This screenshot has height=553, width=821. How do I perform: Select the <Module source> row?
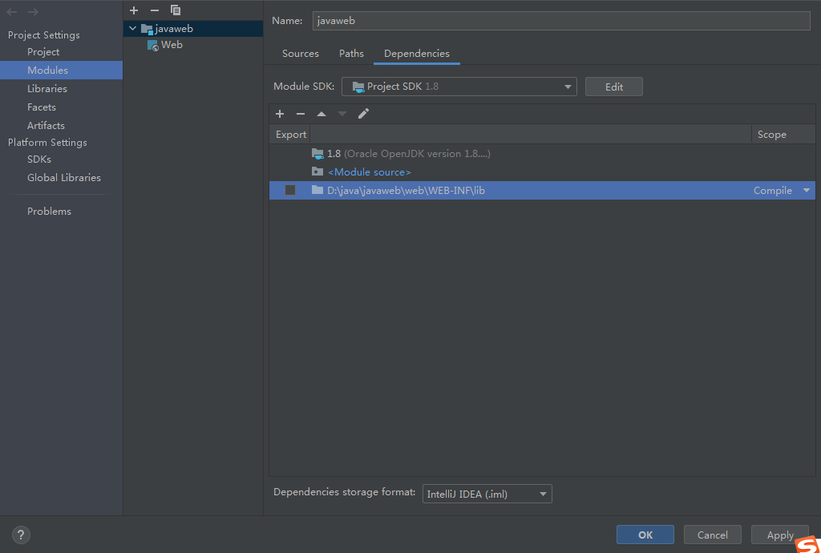pyautogui.click(x=542, y=172)
